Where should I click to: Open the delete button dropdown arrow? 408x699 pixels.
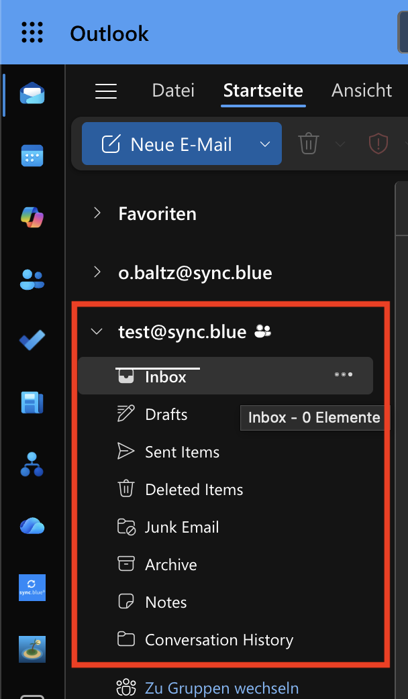tap(340, 144)
